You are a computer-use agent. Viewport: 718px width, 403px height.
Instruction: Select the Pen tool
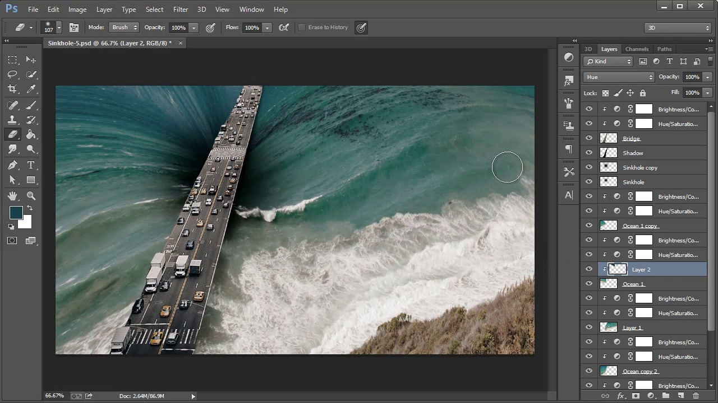pyautogui.click(x=12, y=165)
